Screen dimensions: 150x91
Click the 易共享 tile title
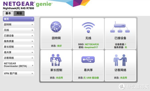pos(88,70)
